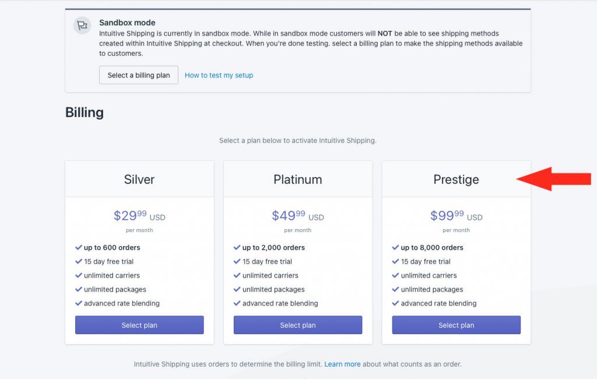Image resolution: width=597 pixels, height=379 pixels.
Task: Click the Billing section heading
Action: 85,113
